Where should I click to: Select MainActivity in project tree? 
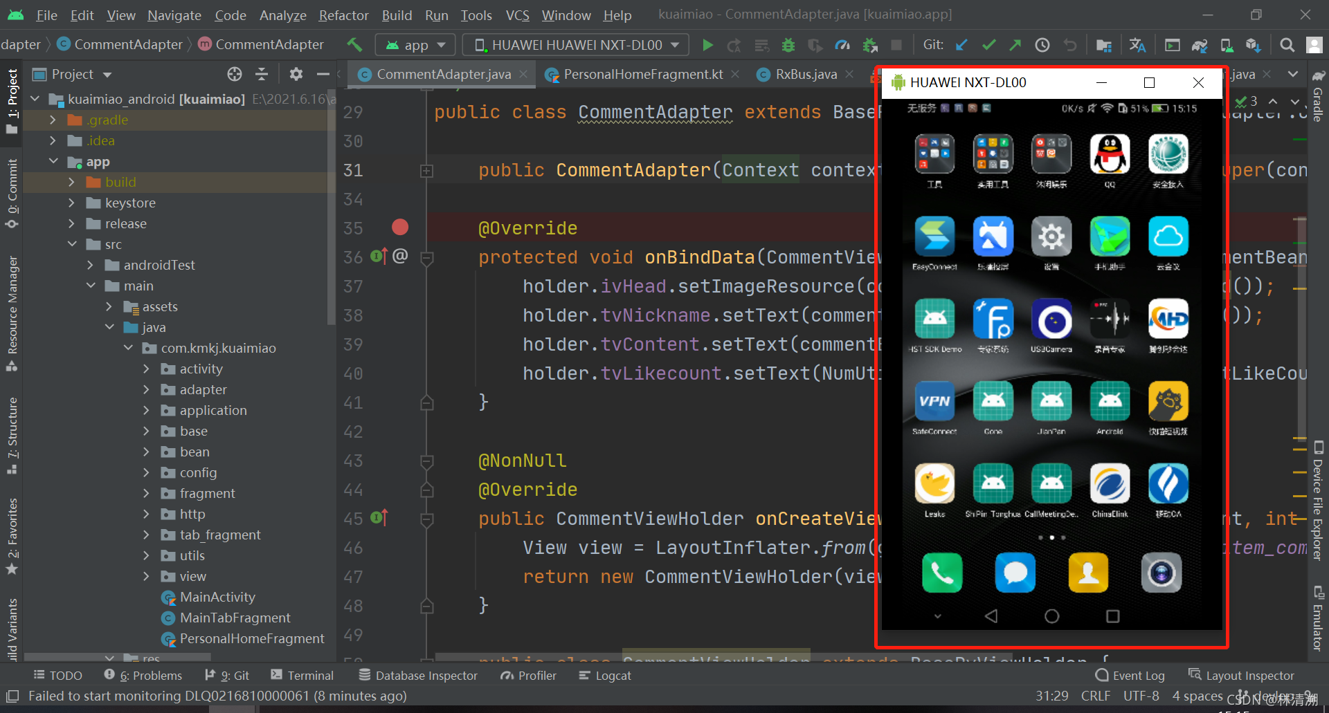tap(217, 597)
